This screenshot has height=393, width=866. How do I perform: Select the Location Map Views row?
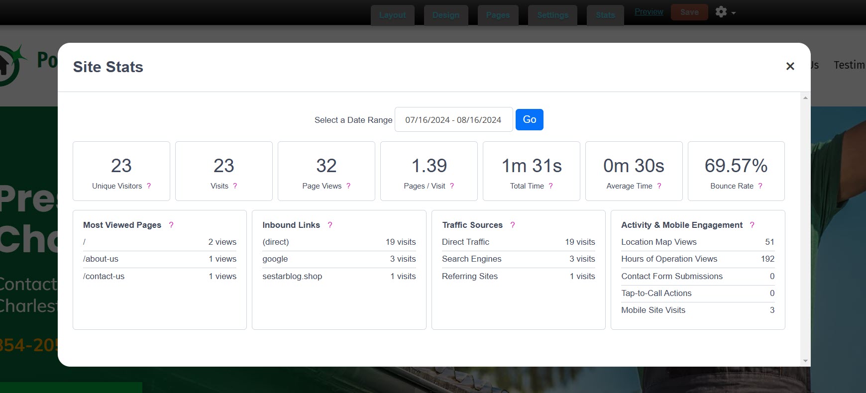coord(698,242)
